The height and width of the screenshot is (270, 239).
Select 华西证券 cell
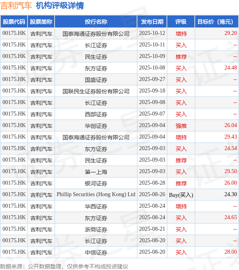[x=96, y=206]
